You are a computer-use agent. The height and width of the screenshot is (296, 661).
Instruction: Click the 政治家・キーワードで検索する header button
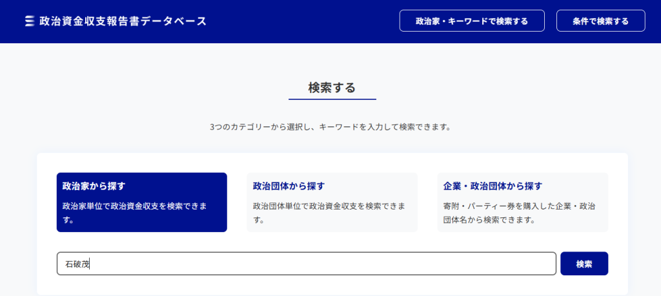(x=472, y=21)
